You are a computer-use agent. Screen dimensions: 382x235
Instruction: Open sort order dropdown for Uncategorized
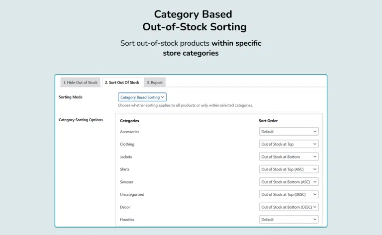(288, 194)
